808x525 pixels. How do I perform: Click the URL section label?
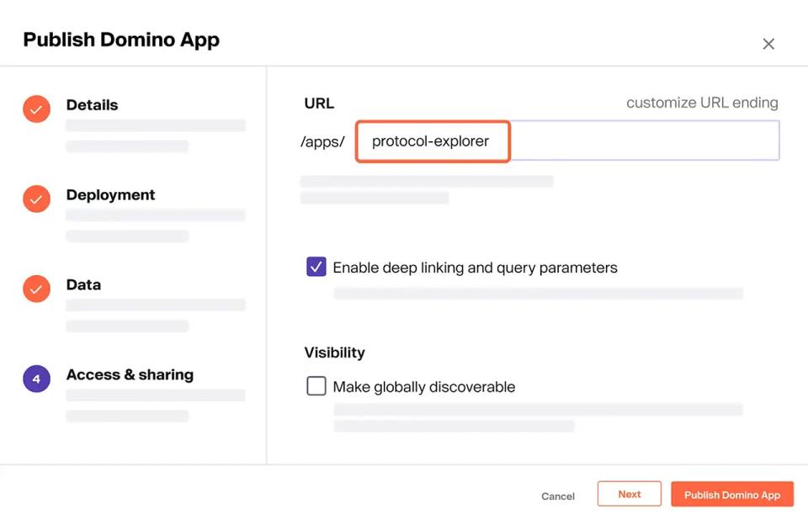[x=318, y=103]
